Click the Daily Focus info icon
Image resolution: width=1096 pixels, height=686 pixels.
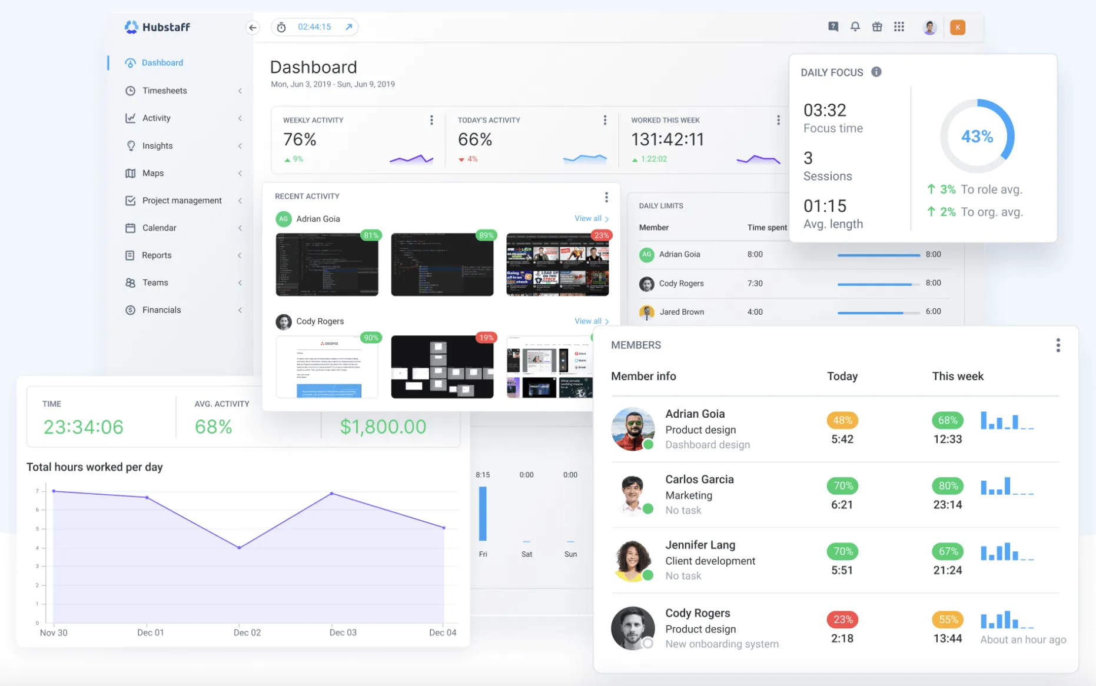click(876, 72)
